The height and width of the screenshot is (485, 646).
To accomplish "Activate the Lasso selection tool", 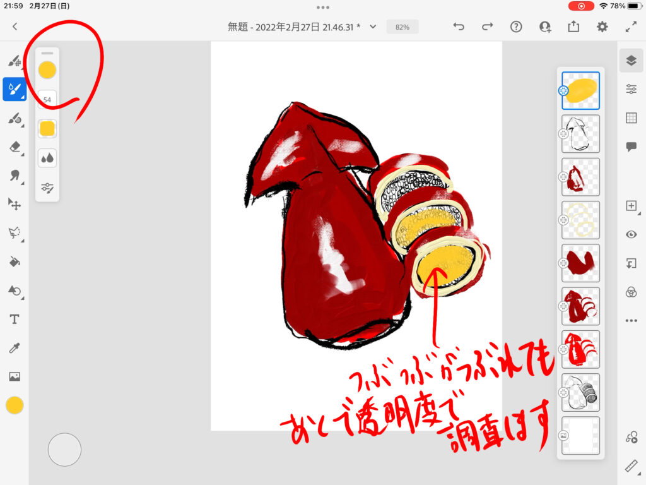I will click(14, 233).
